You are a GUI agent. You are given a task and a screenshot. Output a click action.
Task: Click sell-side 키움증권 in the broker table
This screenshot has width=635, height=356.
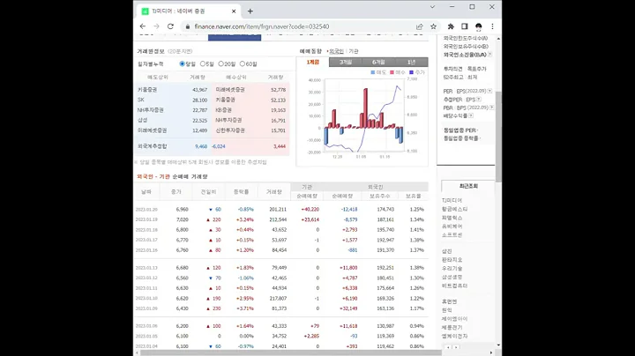(x=147, y=89)
